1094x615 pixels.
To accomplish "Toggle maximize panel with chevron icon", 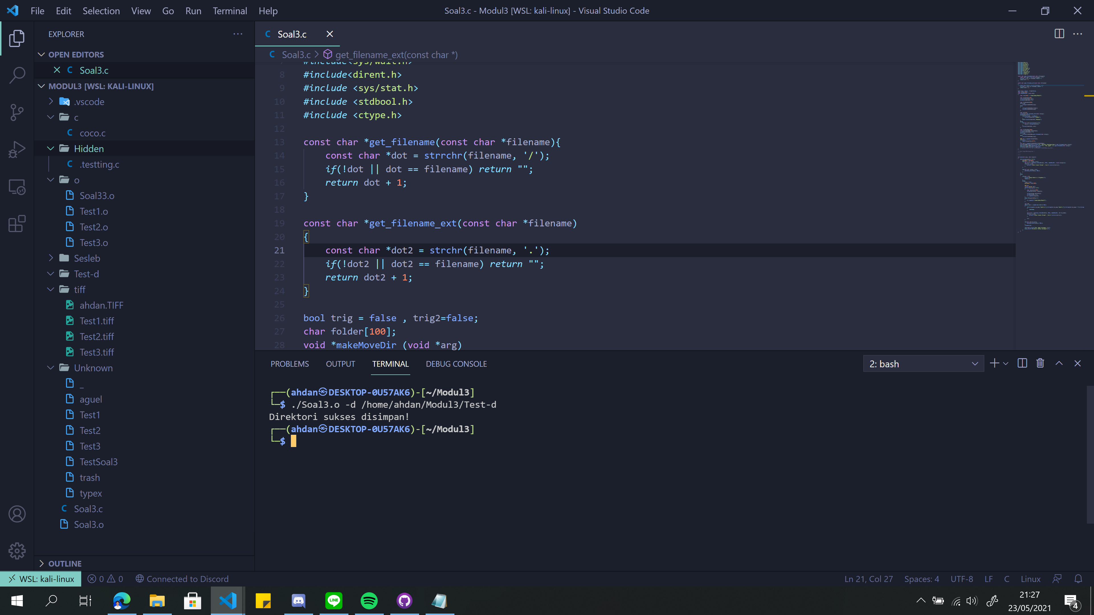I will click(x=1059, y=363).
